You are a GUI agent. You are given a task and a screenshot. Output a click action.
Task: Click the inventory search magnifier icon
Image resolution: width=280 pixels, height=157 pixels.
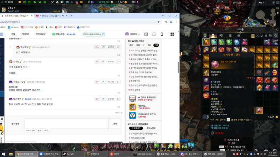click(276, 36)
